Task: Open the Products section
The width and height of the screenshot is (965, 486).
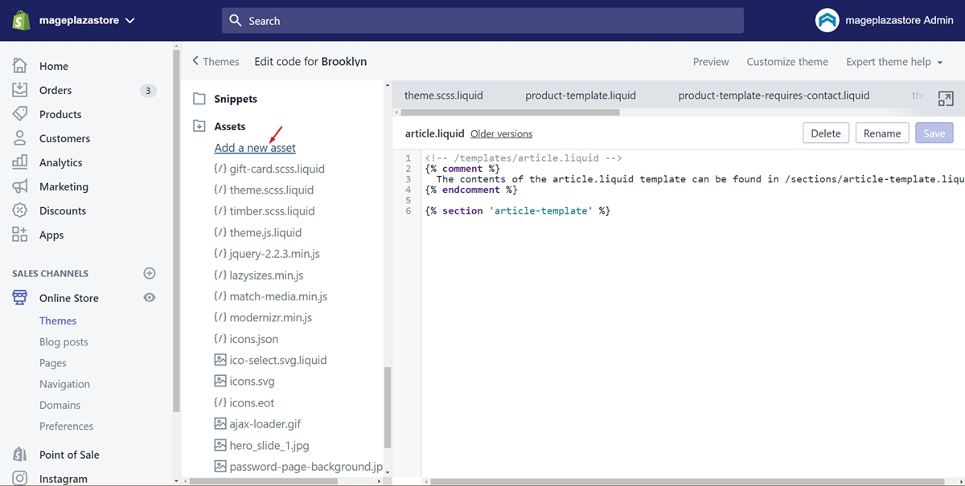Action: (x=60, y=114)
